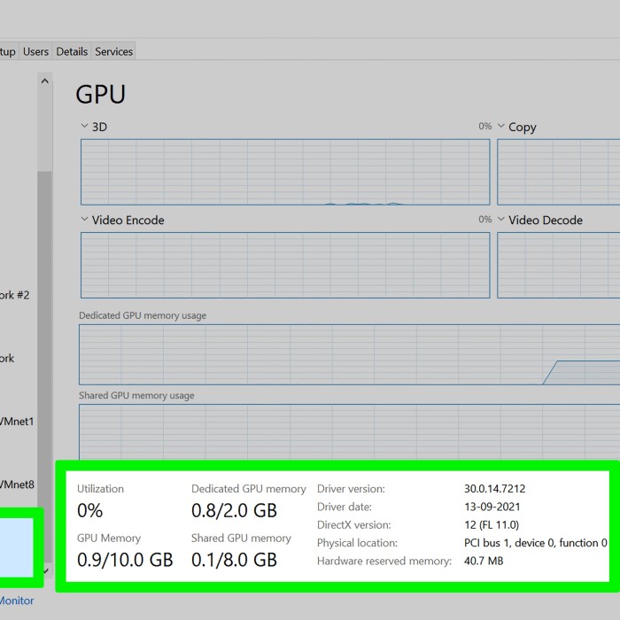This screenshot has width=620, height=620.
Task: Open the Video Decode engine dropdown
Action: tap(501, 219)
